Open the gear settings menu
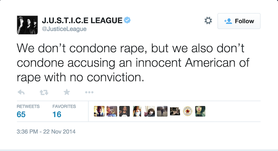Viewport: 278px width, 151px height. (208, 21)
